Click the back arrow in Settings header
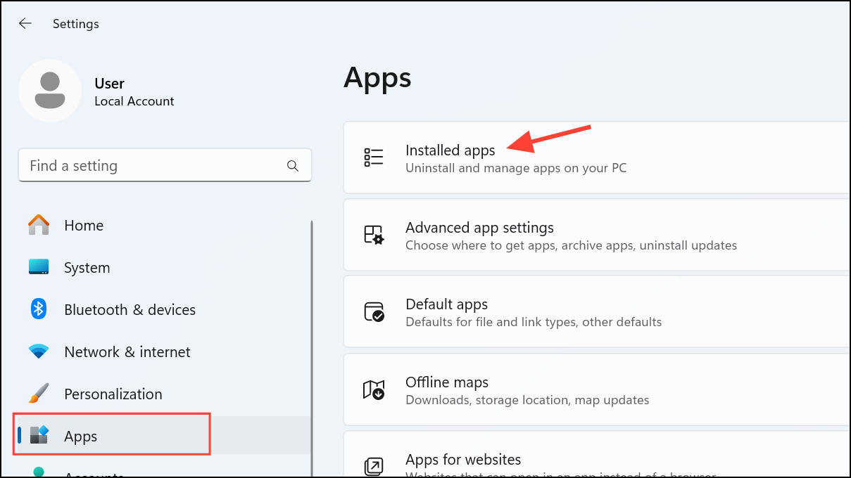This screenshot has width=851, height=478. [x=25, y=23]
